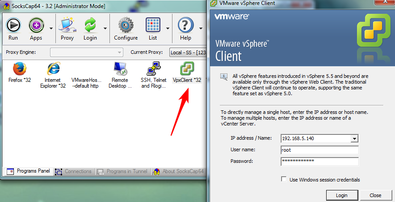Click the Login button in vSphere Client
The width and height of the screenshot is (395, 202).
pos(342,195)
